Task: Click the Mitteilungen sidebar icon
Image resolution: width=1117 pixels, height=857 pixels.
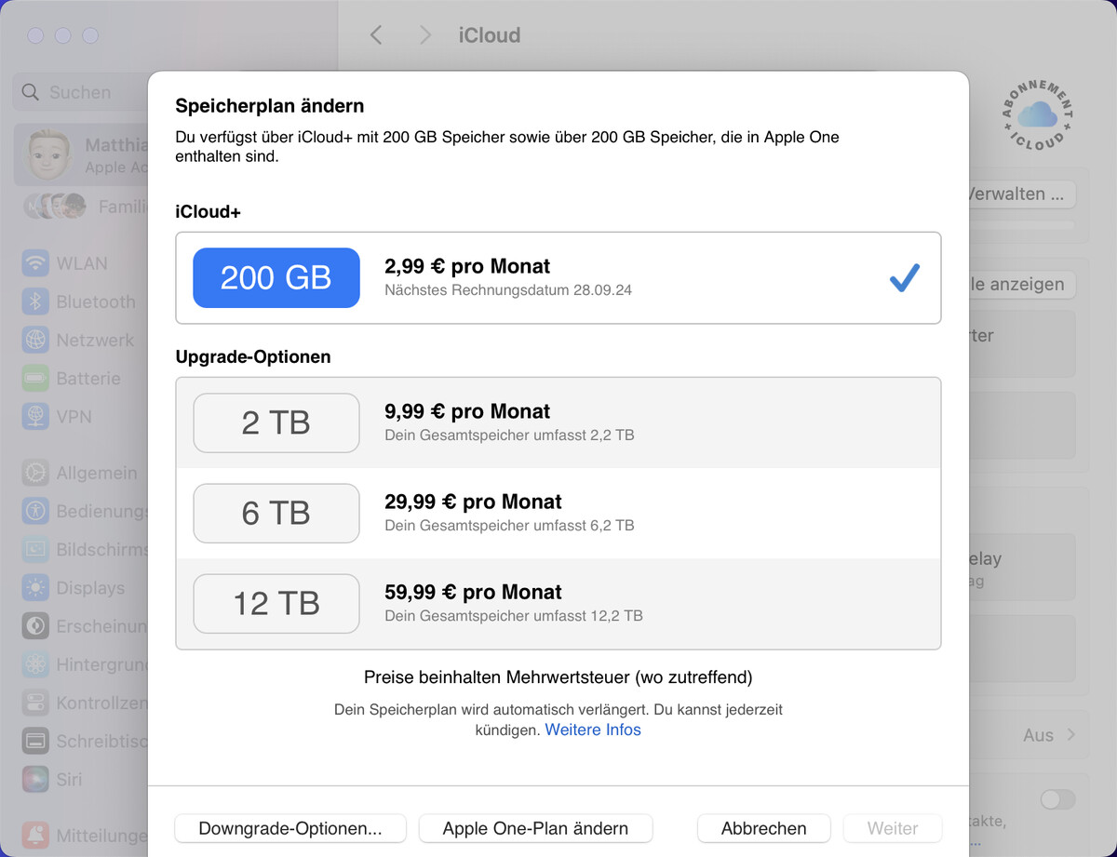Action: 34,835
